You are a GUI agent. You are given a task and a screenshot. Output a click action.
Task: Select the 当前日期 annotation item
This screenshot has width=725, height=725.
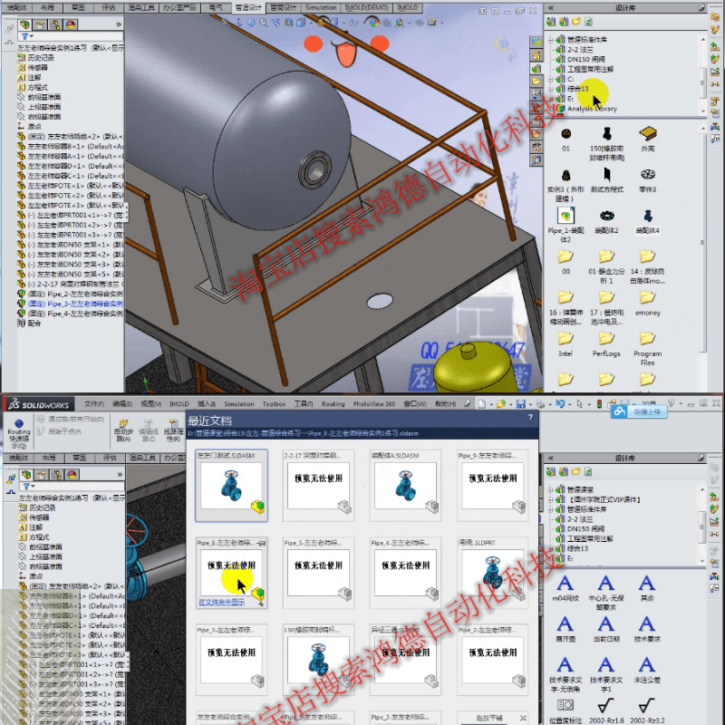coord(605,629)
